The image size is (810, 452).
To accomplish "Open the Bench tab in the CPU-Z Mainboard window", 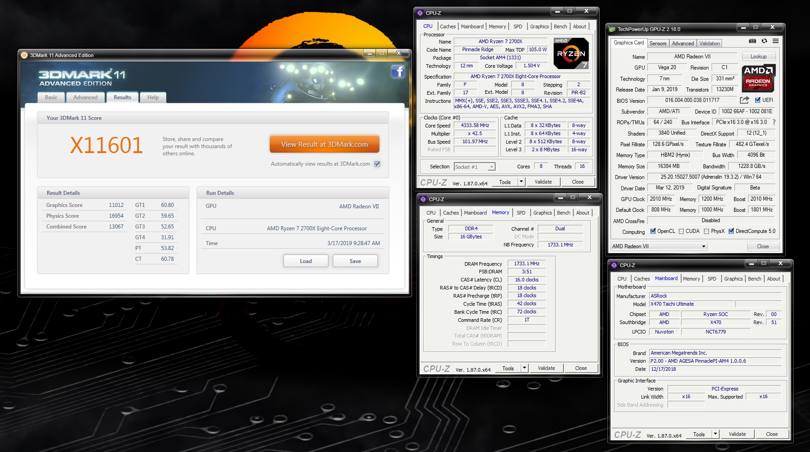I will coord(754,279).
